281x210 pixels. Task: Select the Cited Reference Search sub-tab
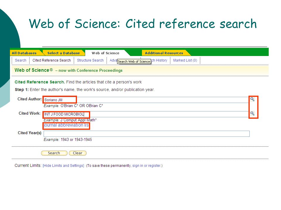click(x=52, y=60)
